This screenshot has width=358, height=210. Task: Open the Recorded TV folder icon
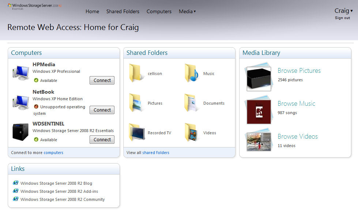pos(137,132)
